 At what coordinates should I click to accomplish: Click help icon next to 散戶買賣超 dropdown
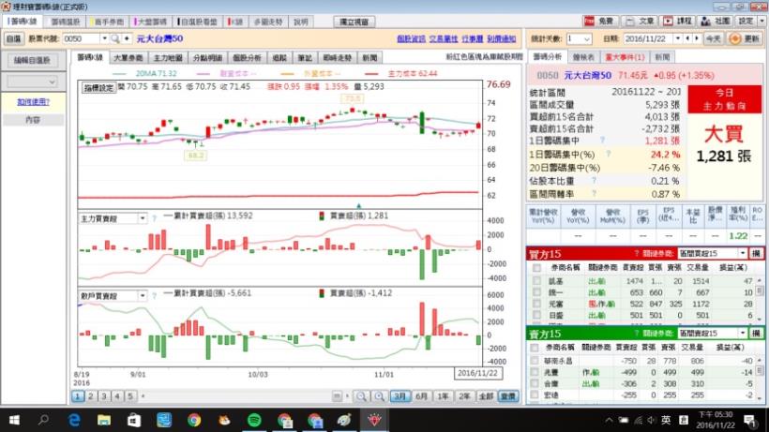coord(154,295)
